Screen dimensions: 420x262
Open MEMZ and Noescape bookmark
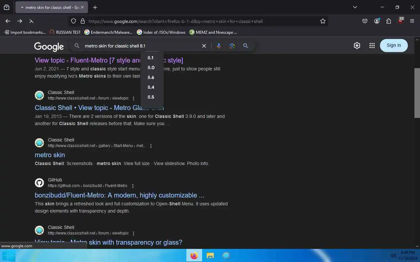click(213, 32)
